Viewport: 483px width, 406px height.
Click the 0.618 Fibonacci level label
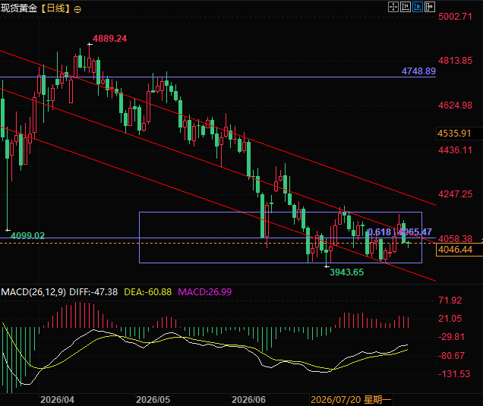click(x=379, y=231)
